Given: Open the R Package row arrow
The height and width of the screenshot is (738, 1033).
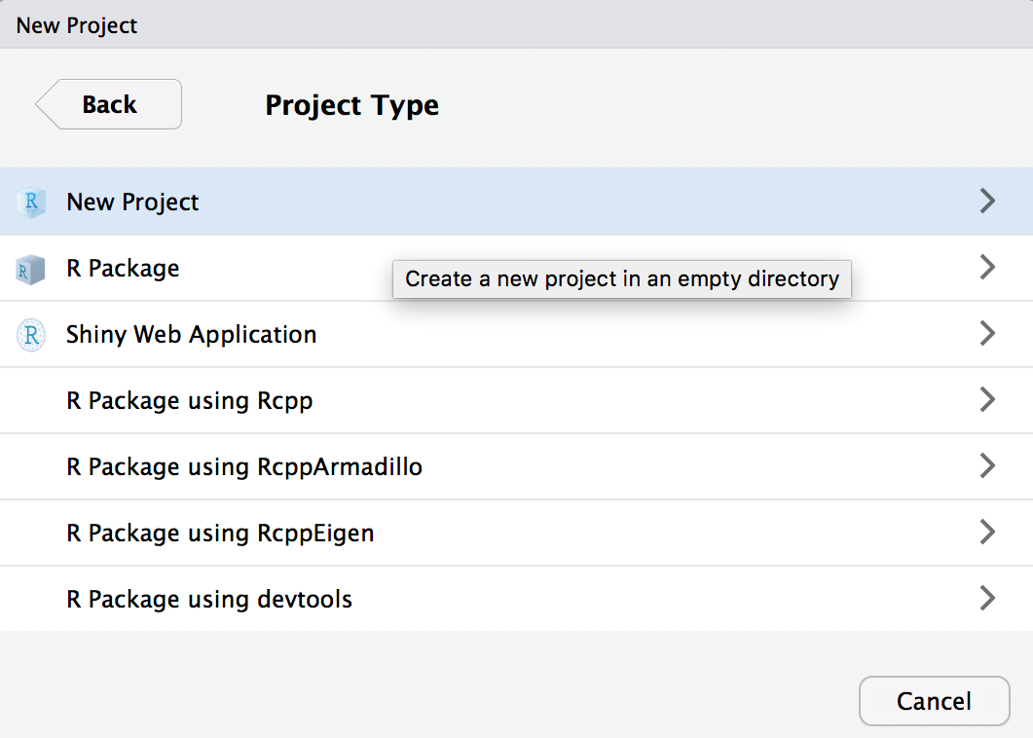Looking at the screenshot, I should click(x=986, y=268).
